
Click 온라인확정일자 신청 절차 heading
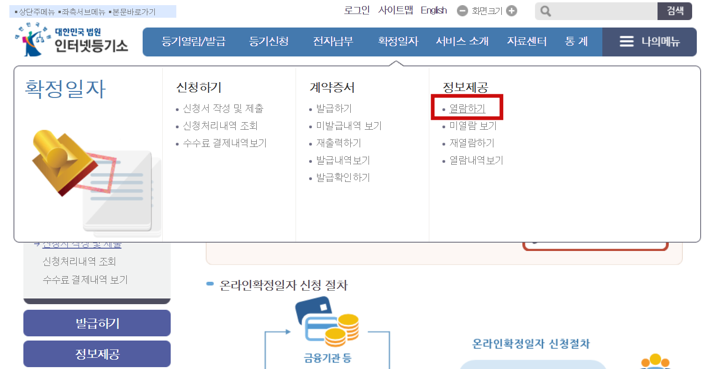click(x=283, y=285)
